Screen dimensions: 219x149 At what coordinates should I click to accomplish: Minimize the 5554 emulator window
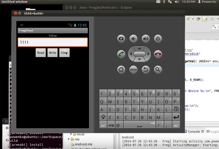tap(20, 13)
